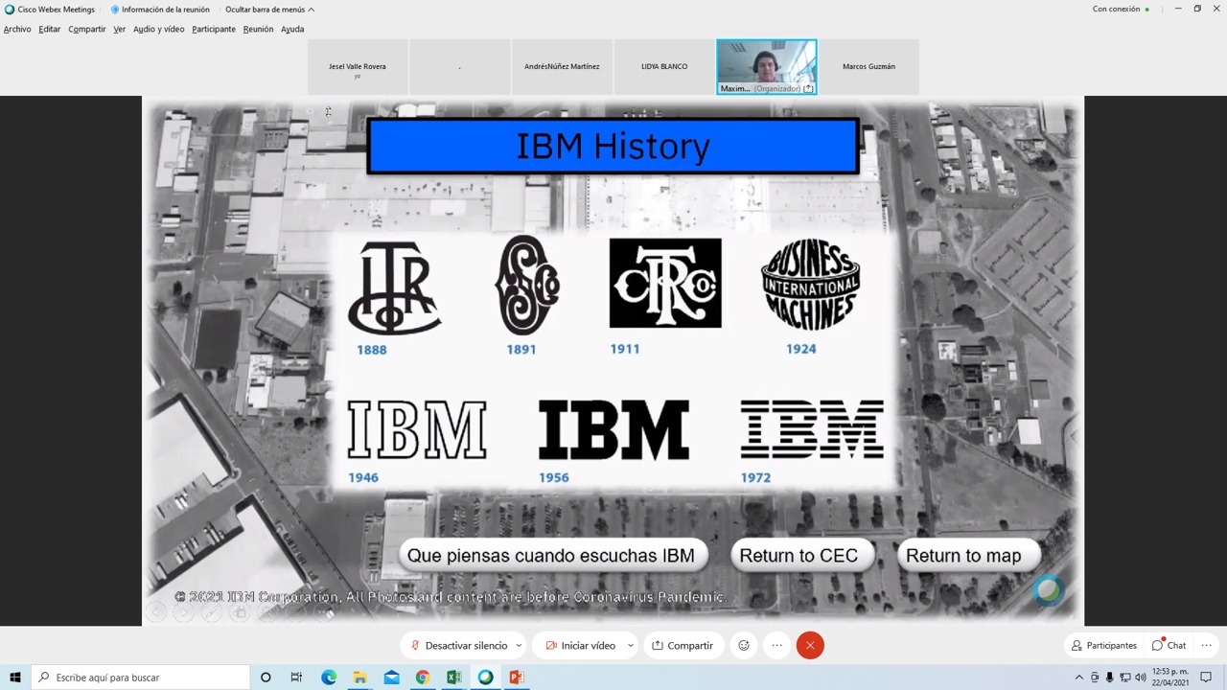Collapse Ocultar barra de menús
This screenshot has height=690, width=1227.
click(x=269, y=10)
